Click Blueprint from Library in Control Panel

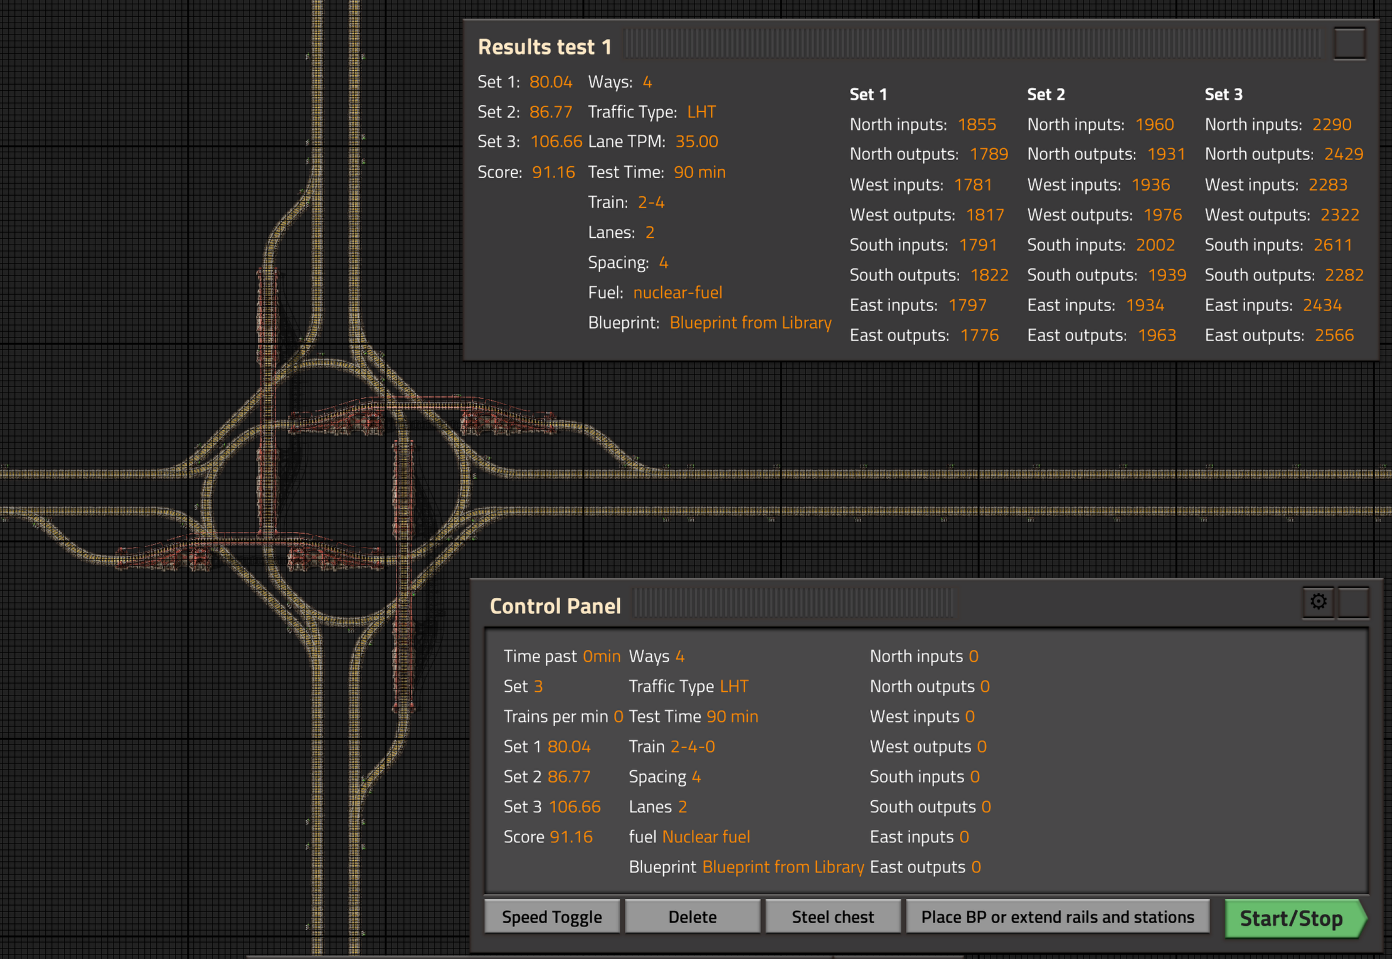point(782,867)
